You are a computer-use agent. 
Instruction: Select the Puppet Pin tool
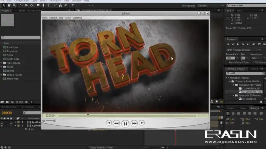point(72,5)
